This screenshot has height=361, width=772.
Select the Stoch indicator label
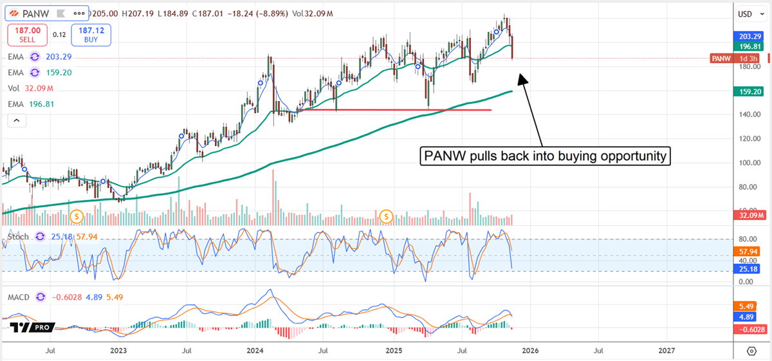pos(19,236)
